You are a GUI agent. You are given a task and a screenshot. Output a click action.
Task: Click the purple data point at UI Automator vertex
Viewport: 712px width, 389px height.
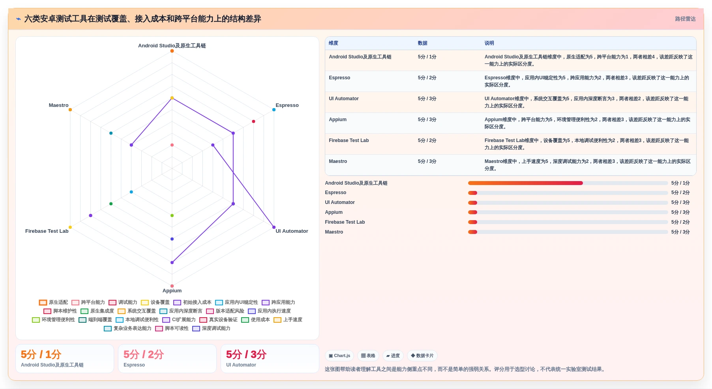[x=274, y=227]
